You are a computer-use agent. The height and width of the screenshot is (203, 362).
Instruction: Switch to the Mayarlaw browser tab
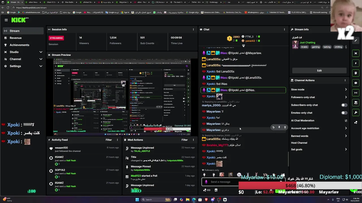(x=124, y=2)
